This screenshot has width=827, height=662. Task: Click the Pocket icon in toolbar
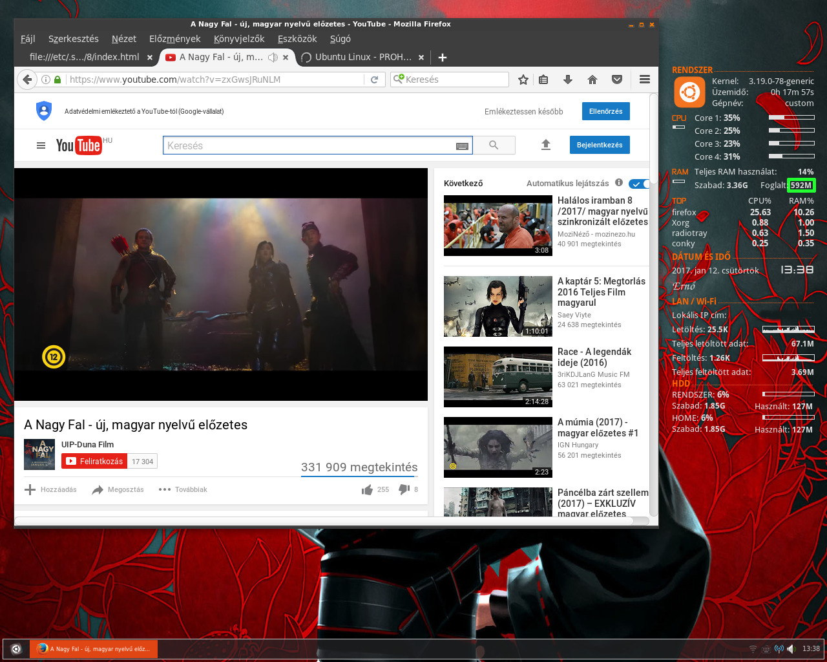point(617,80)
